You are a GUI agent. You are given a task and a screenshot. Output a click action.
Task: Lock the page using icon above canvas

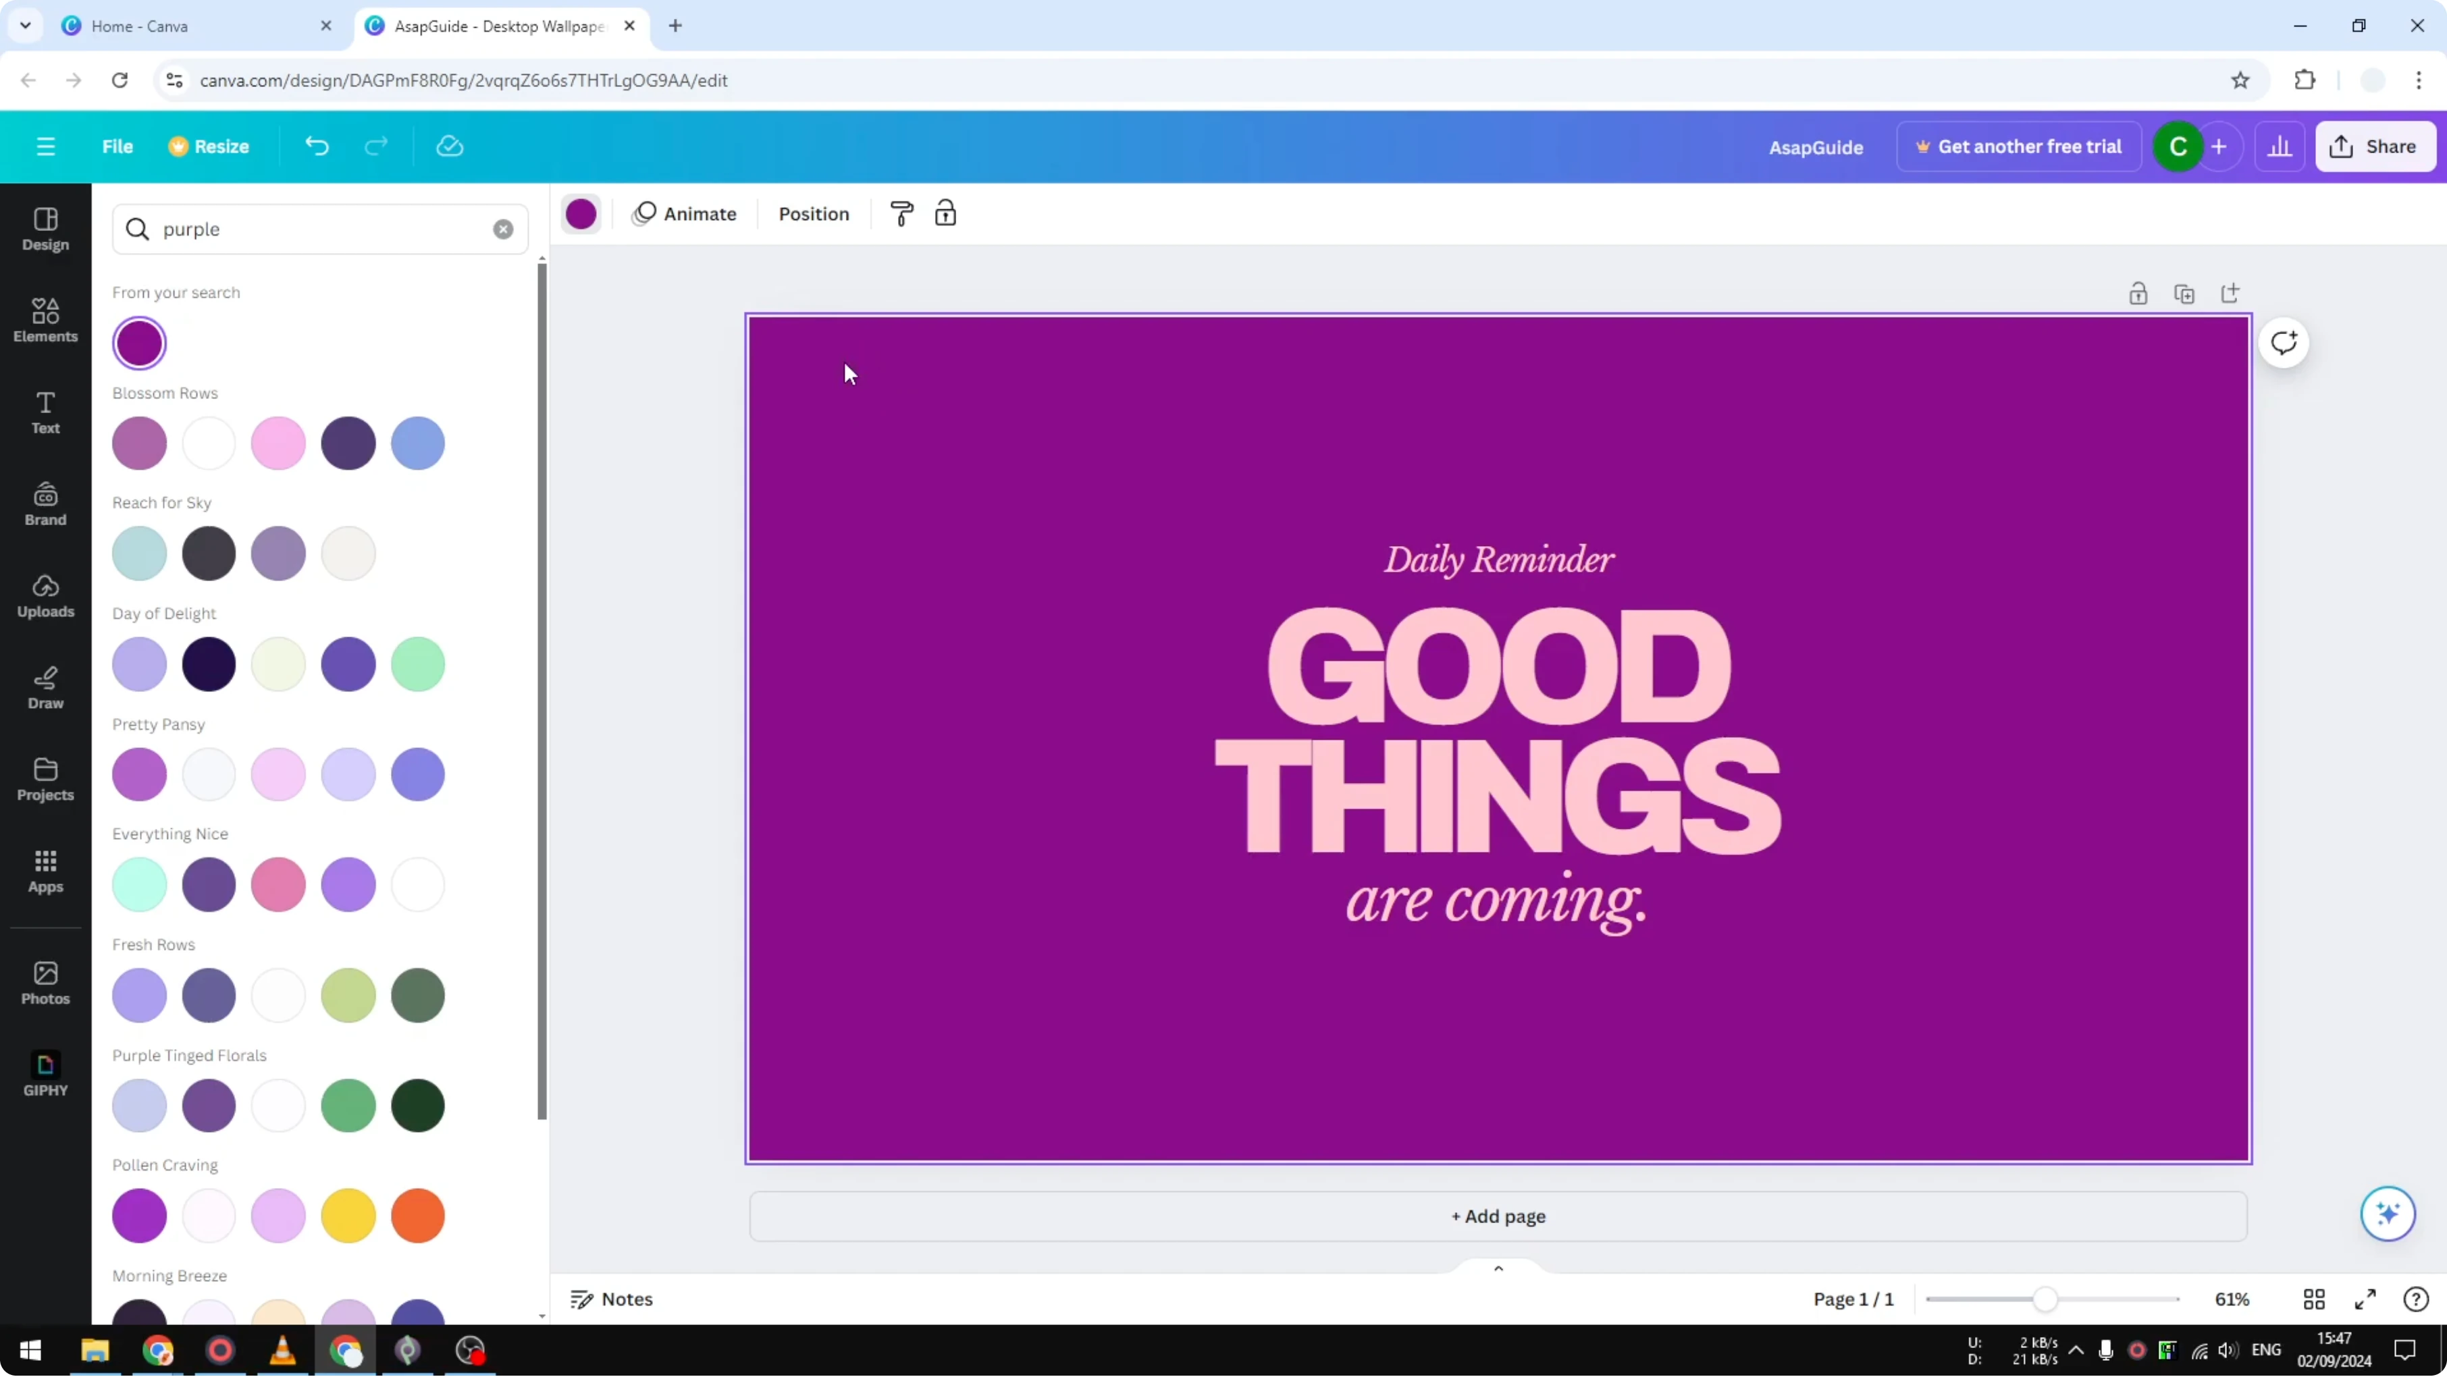tap(2137, 294)
